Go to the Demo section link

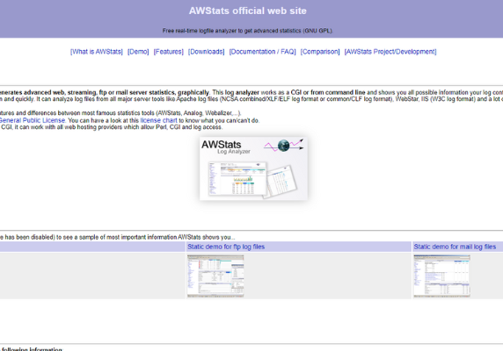[x=138, y=52]
